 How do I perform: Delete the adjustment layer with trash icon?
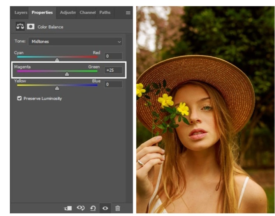[117, 208]
